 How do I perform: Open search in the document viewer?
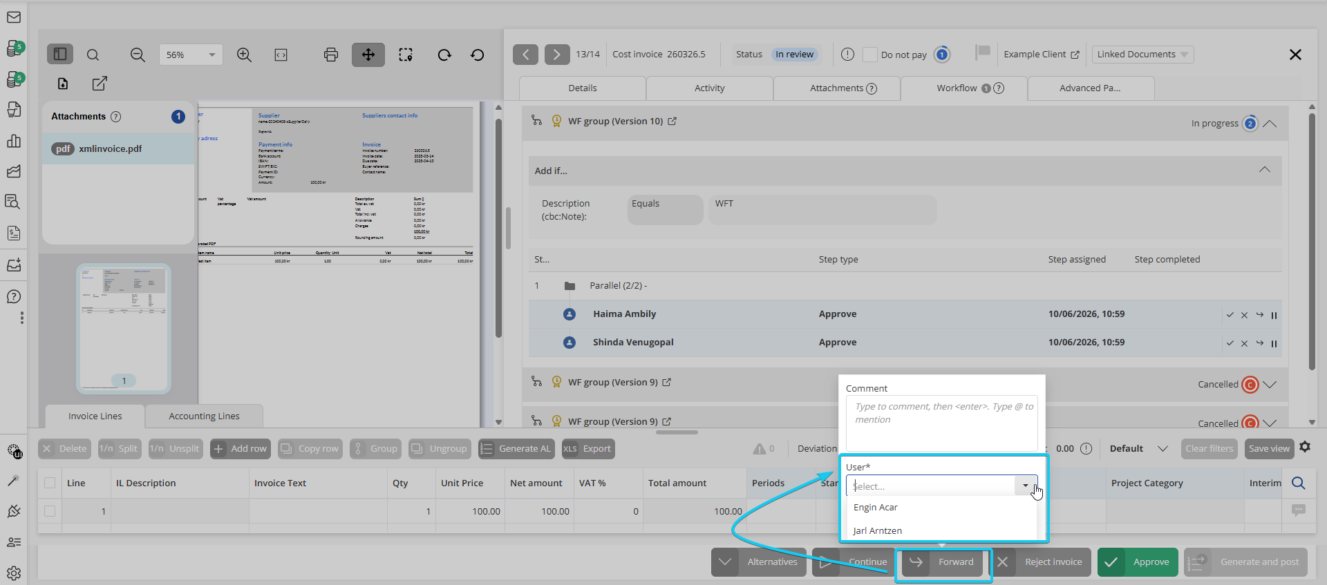tap(93, 55)
